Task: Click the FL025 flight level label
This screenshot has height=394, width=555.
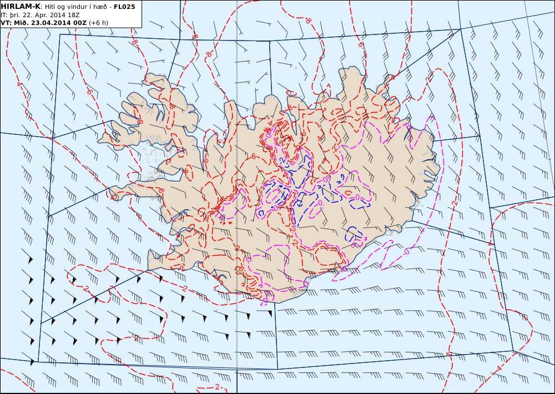Action: click(124, 7)
